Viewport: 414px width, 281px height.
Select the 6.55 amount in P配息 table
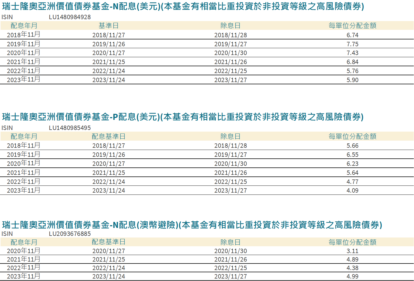352,155
